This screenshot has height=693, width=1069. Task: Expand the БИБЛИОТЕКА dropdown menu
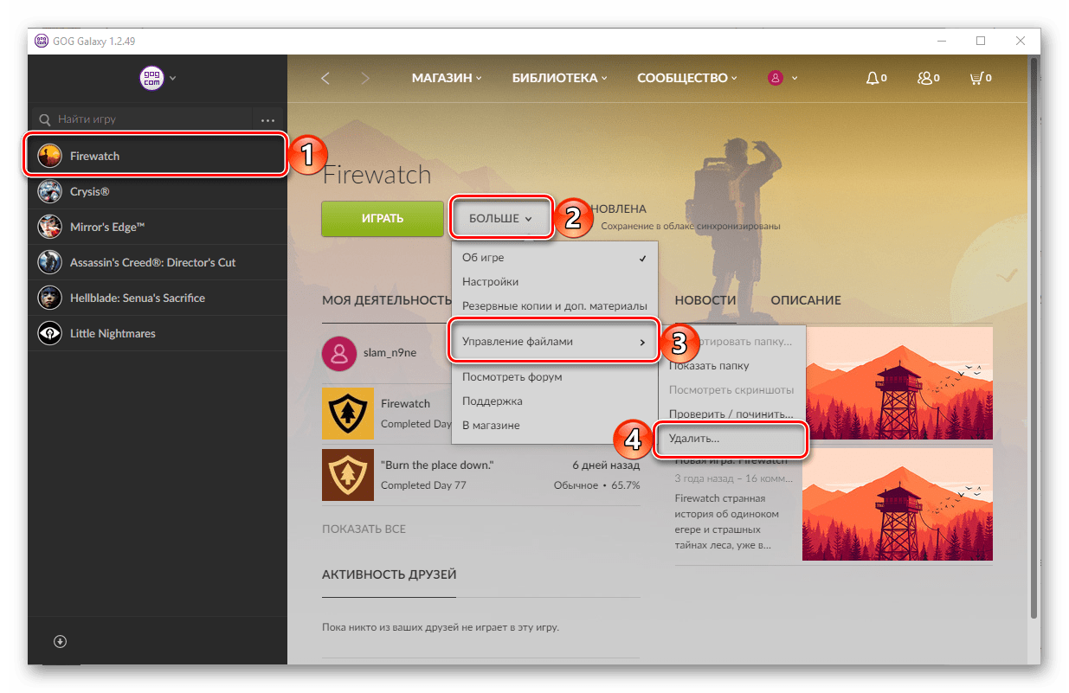point(559,78)
